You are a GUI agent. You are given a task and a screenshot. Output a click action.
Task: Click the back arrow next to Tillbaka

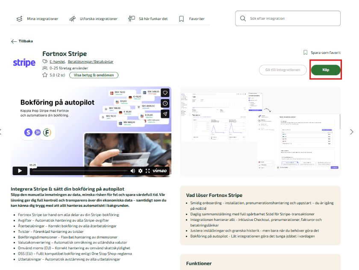click(x=14, y=41)
